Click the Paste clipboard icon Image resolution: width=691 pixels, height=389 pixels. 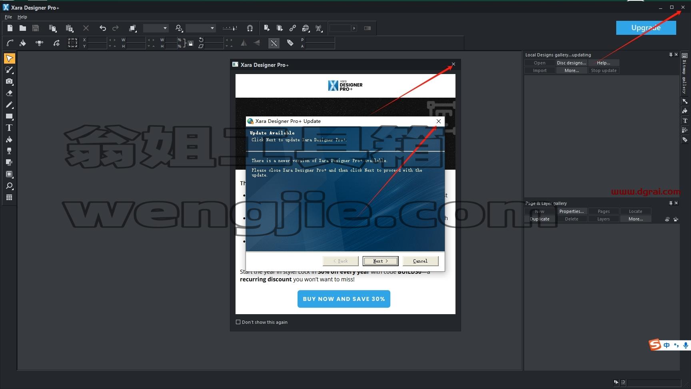pos(69,28)
